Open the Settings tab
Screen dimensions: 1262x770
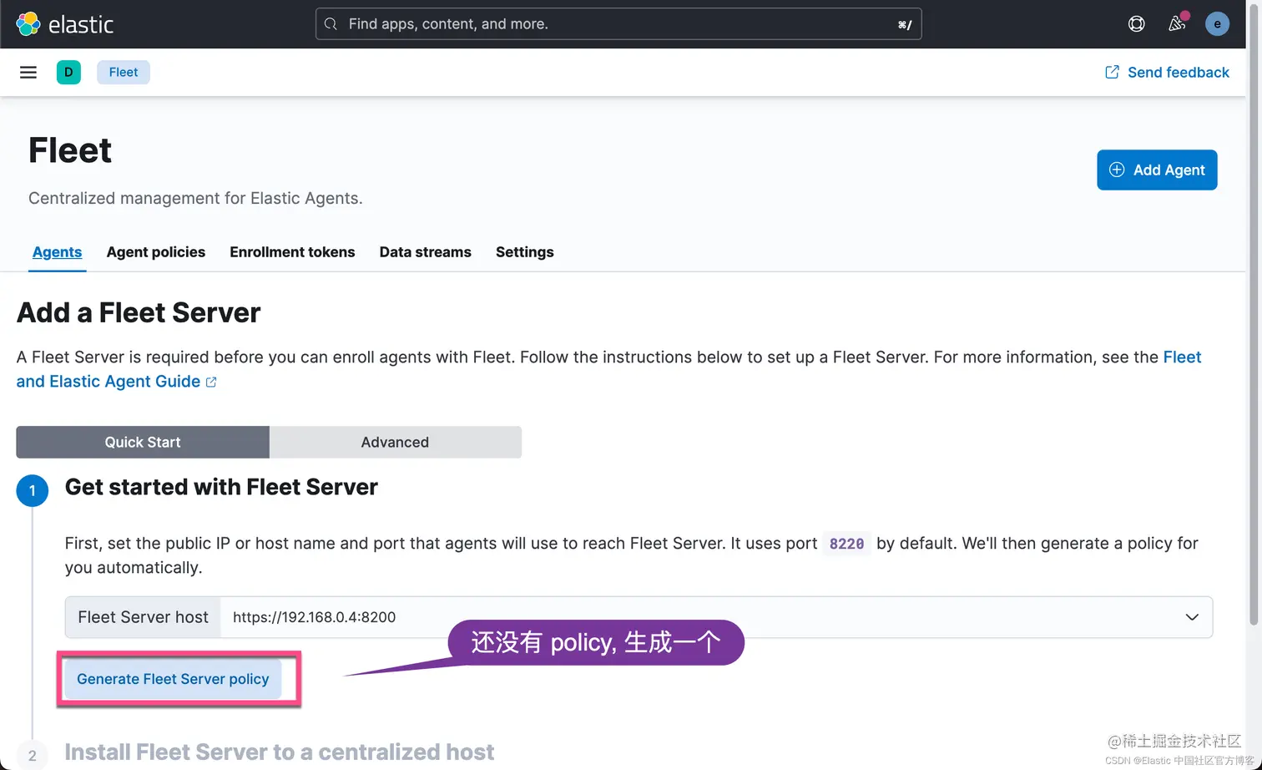525,252
